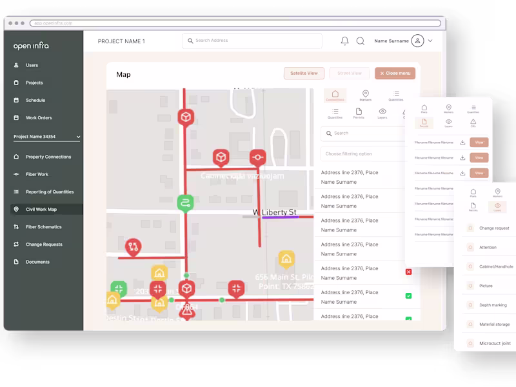
Task: Click the red splice arrows map marker
Action: tap(134, 247)
